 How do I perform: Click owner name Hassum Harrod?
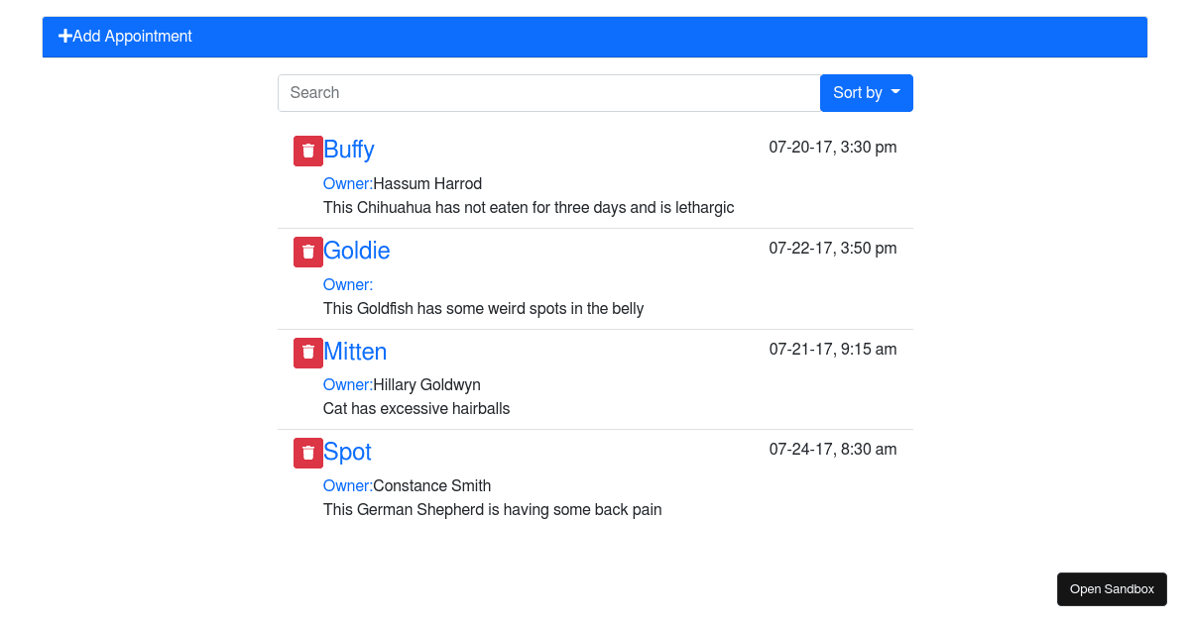pos(427,184)
